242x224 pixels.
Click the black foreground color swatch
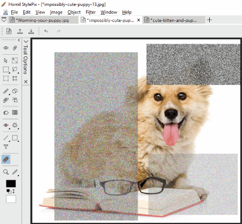(11, 184)
